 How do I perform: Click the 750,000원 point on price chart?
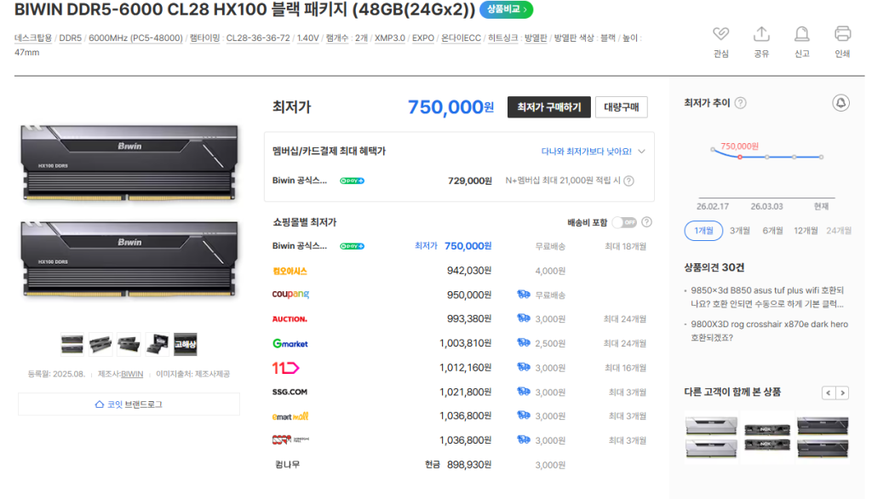click(739, 157)
